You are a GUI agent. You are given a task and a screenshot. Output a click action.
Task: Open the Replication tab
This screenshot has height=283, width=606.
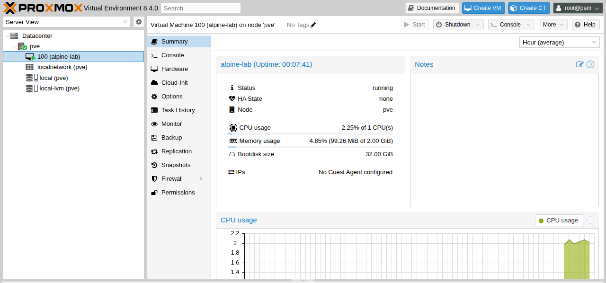click(x=179, y=151)
